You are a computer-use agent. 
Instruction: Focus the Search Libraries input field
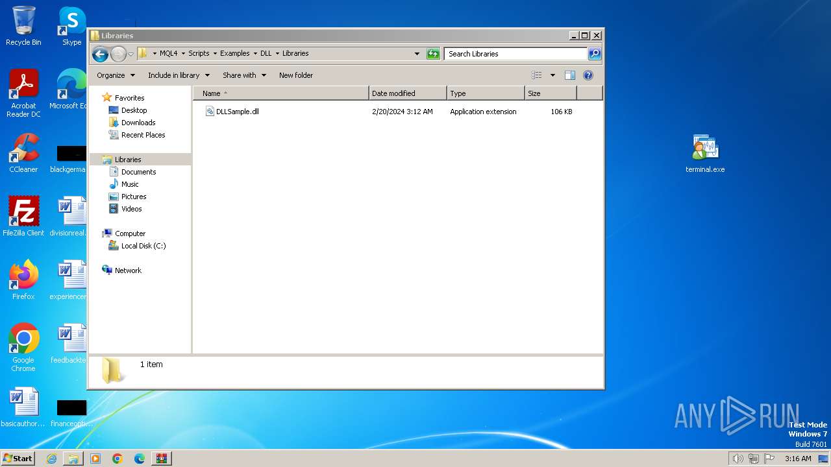[x=516, y=54]
